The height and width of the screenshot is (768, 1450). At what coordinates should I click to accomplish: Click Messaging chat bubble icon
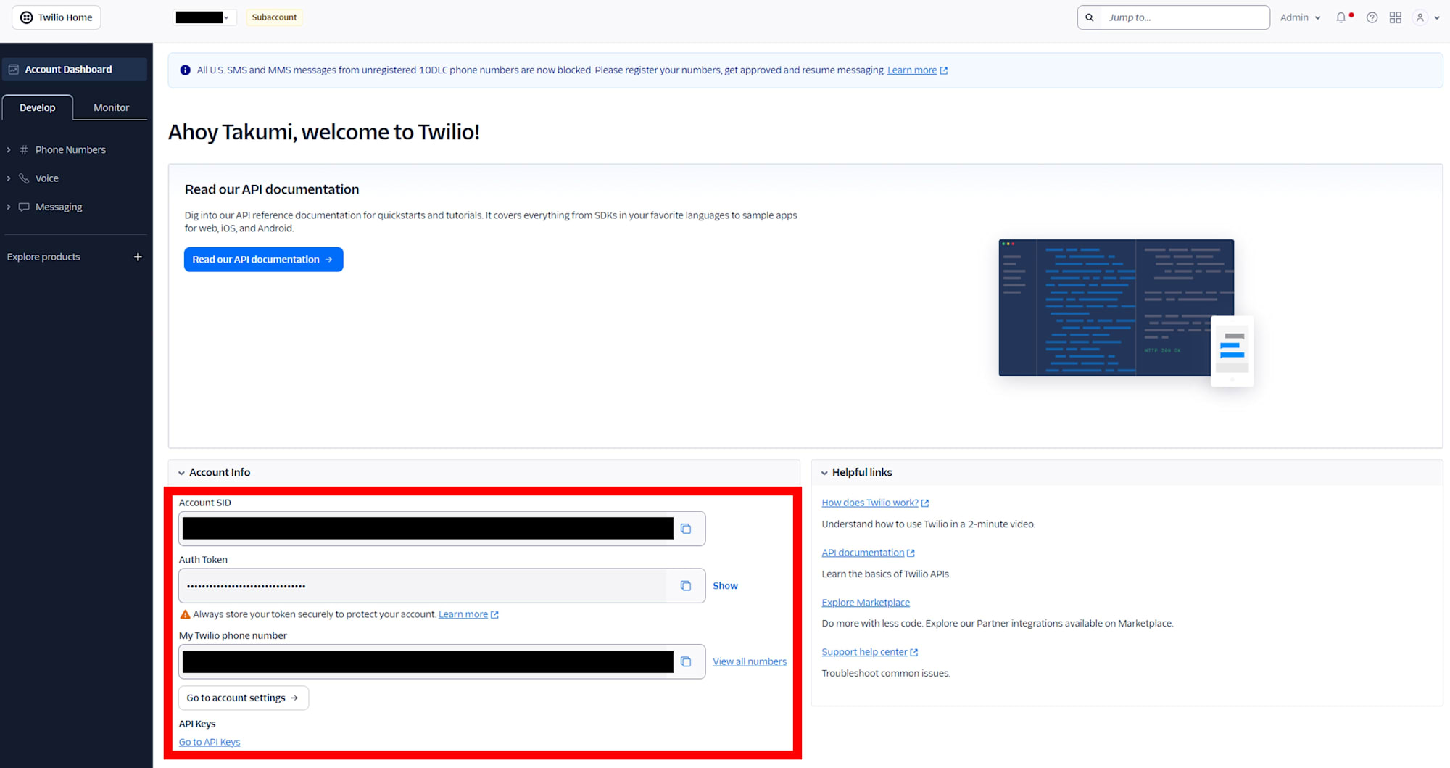pos(24,207)
